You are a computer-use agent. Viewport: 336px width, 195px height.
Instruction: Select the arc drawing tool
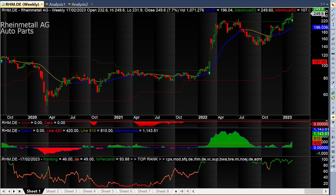point(333,68)
